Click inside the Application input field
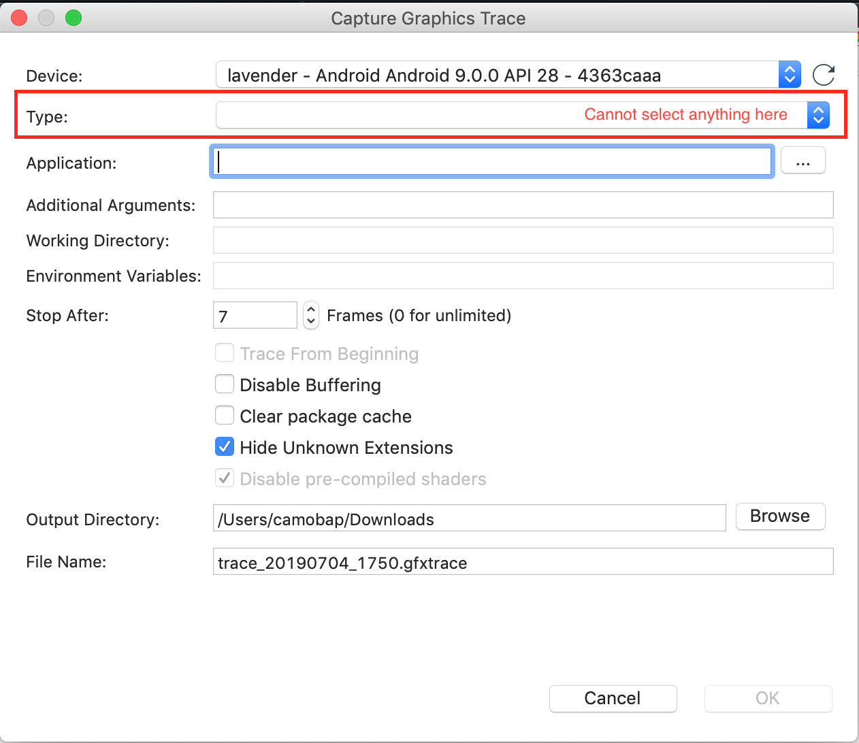Screen dimensions: 859x743 coord(476,161)
